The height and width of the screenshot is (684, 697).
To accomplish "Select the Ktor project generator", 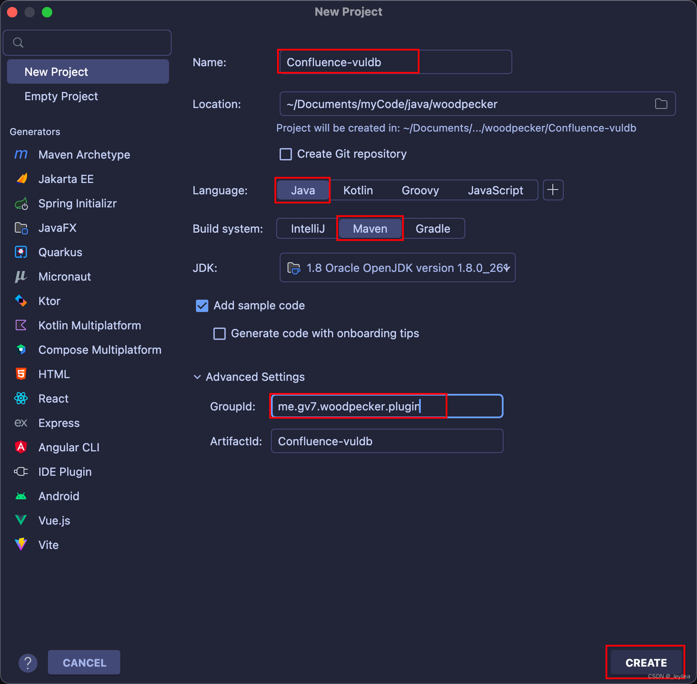I will pyautogui.click(x=49, y=301).
